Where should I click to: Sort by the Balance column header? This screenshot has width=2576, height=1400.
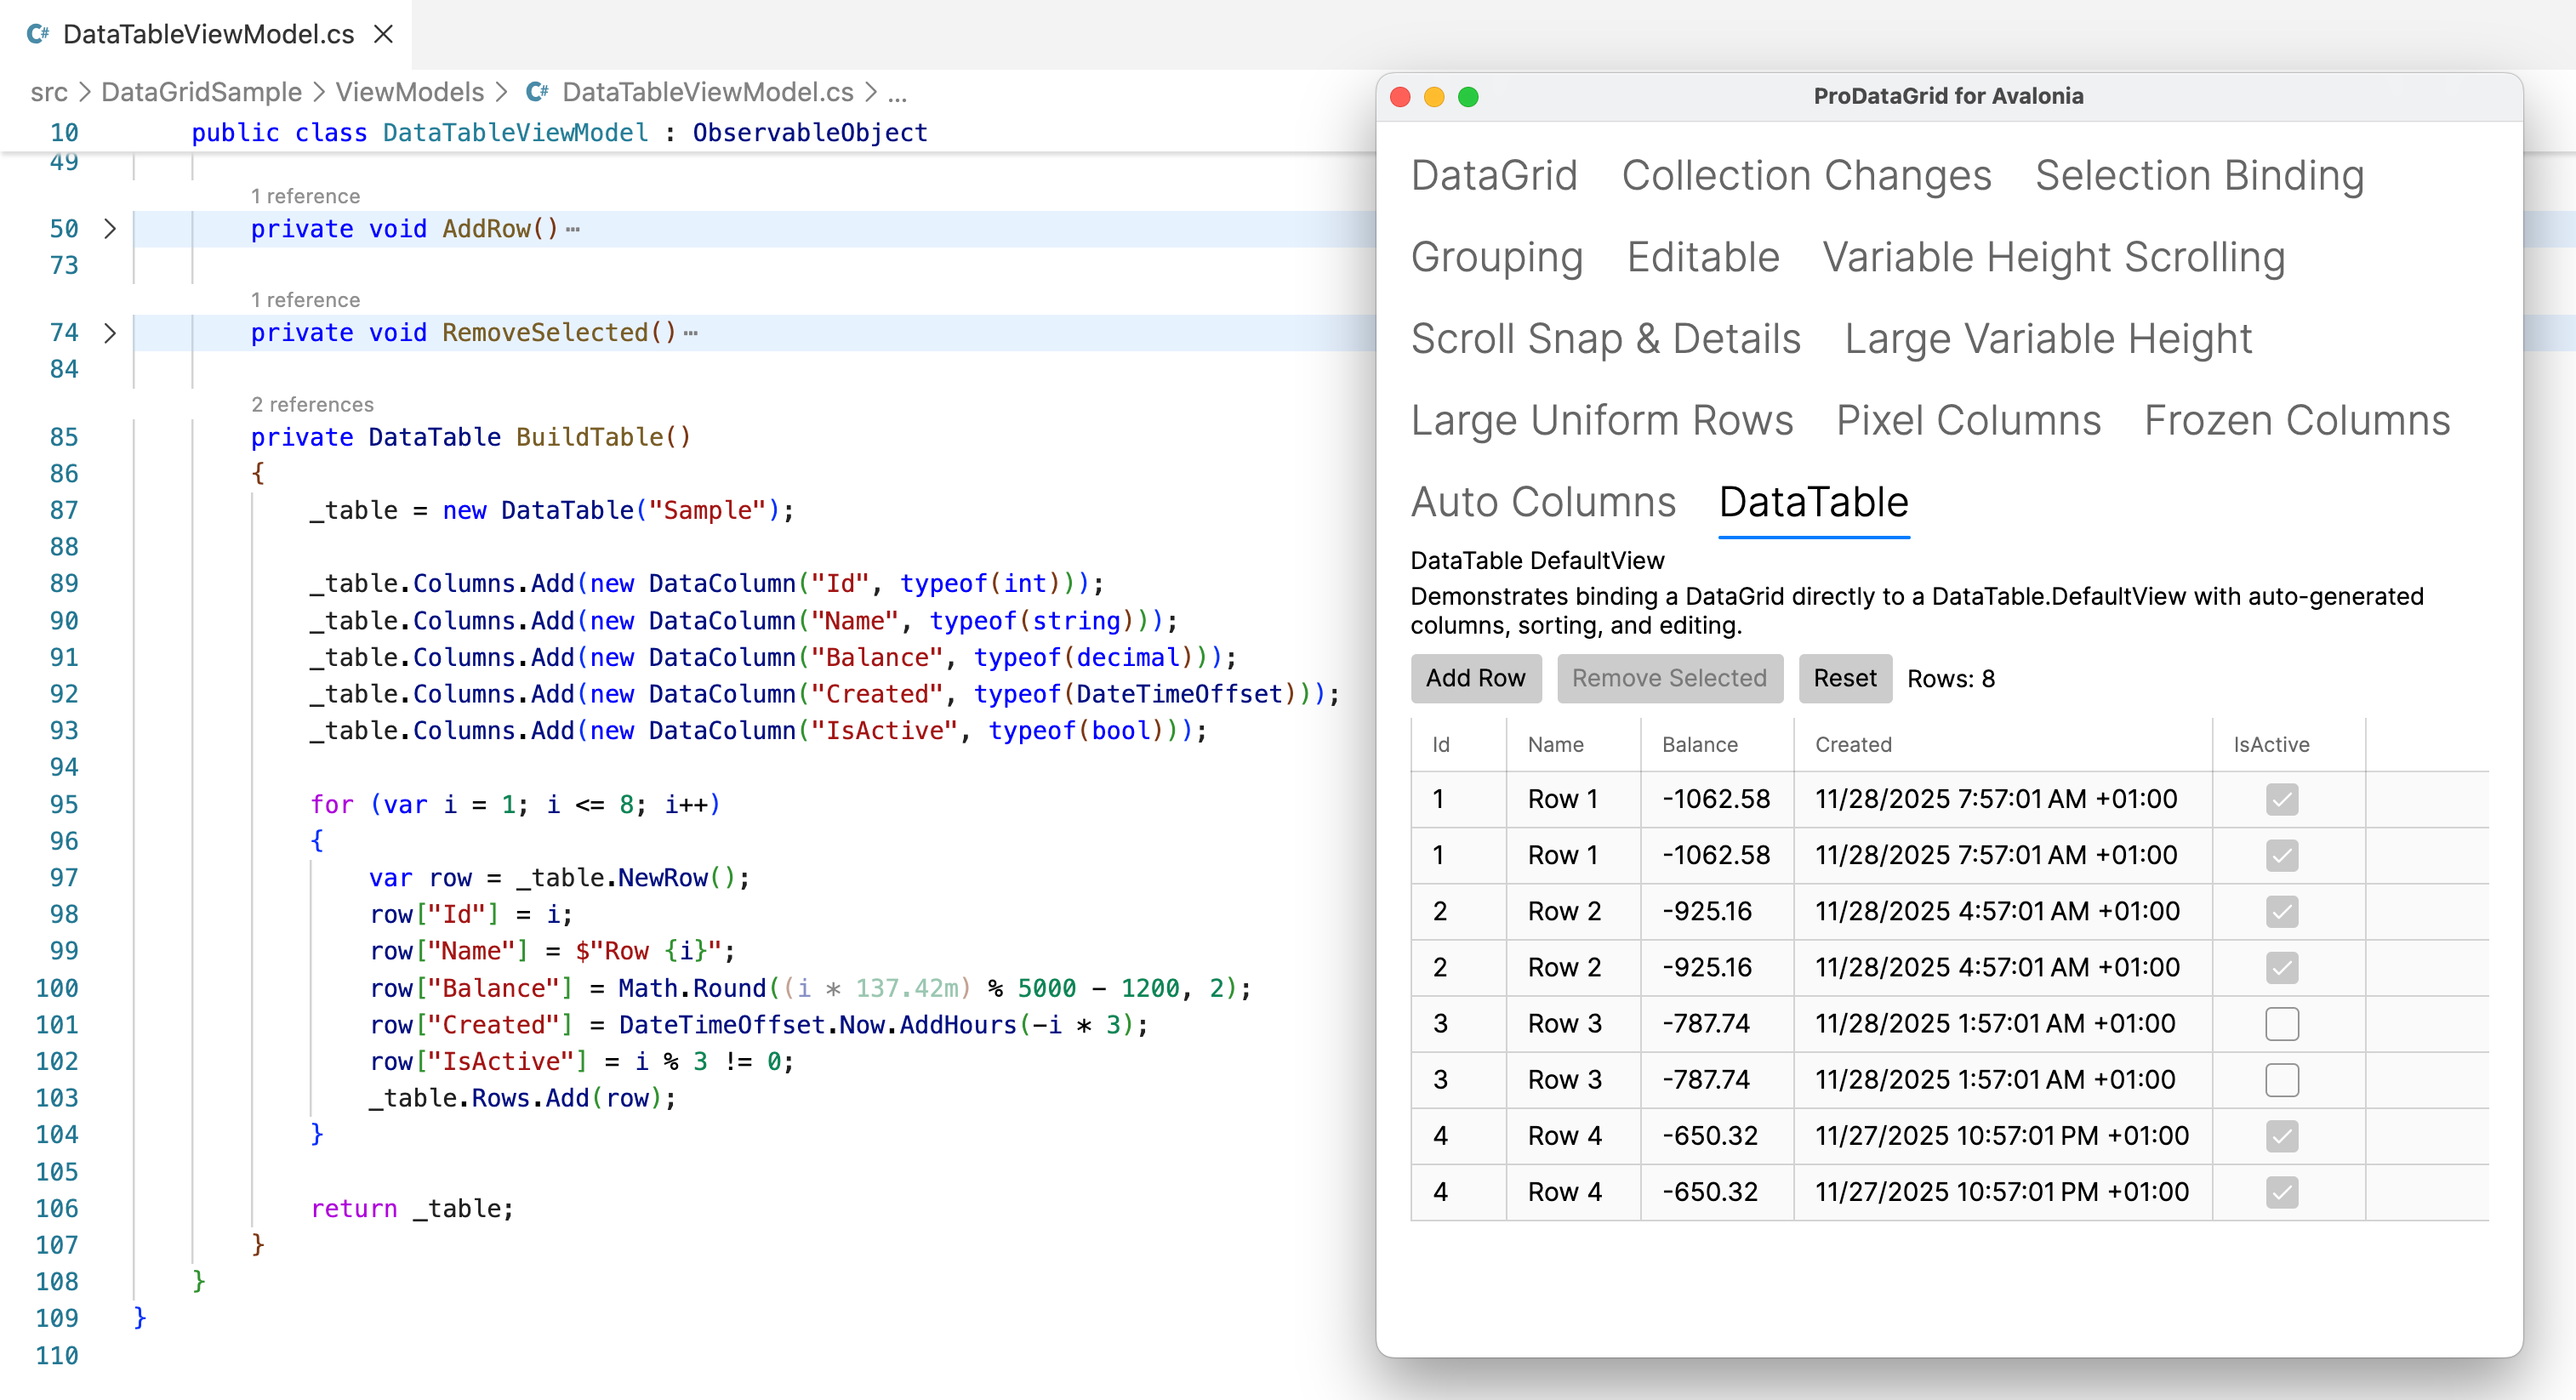(x=1699, y=744)
